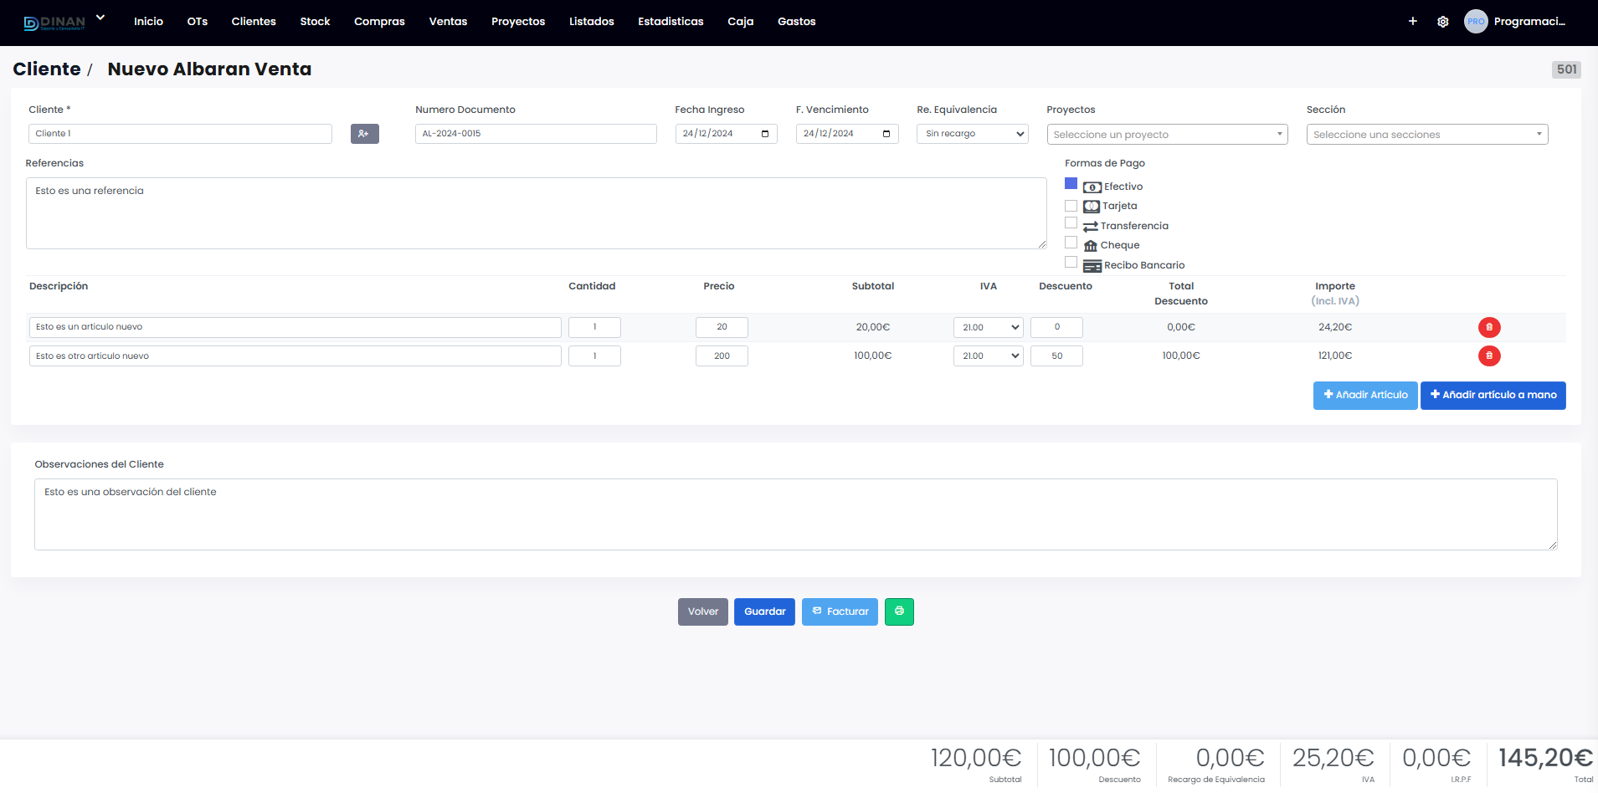Delete the 'Esto es un articulo nuevo' row trash icon
Viewport: 1598px width, 793px height.
tap(1489, 327)
